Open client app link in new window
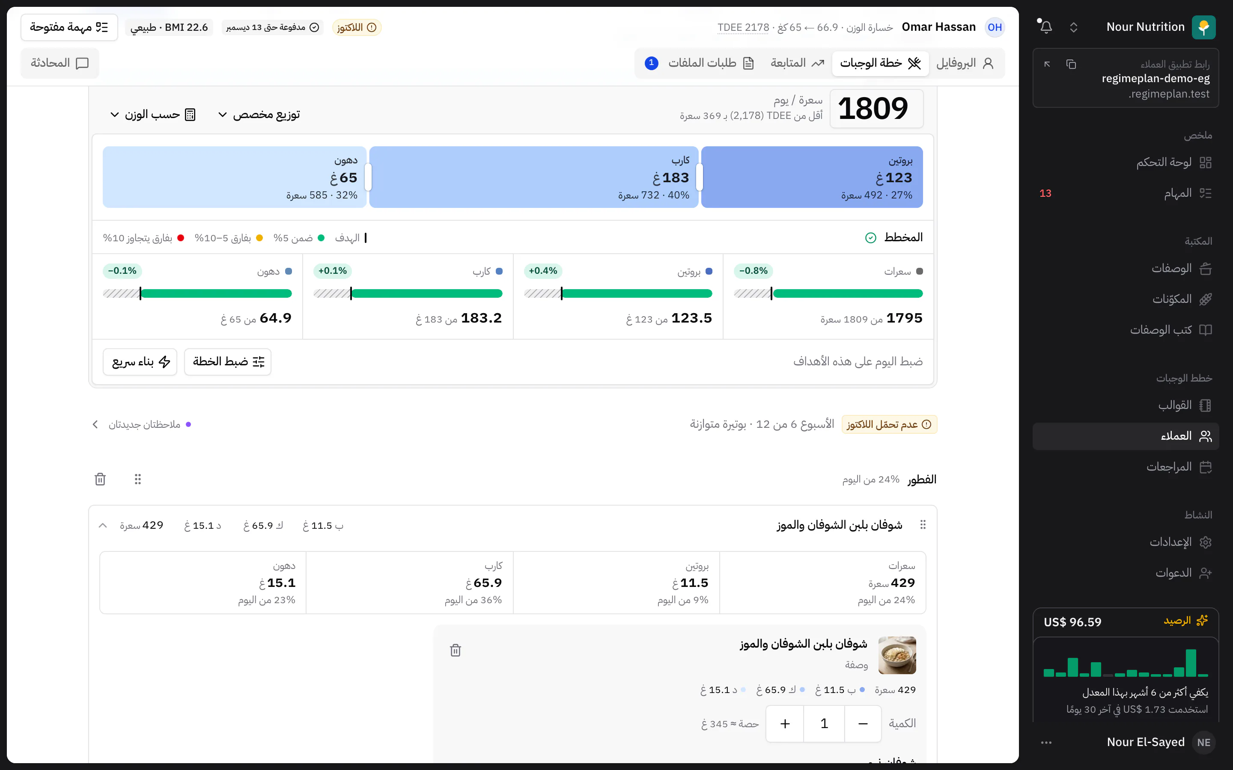Screen dimensions: 1233x770 coord(1047,64)
